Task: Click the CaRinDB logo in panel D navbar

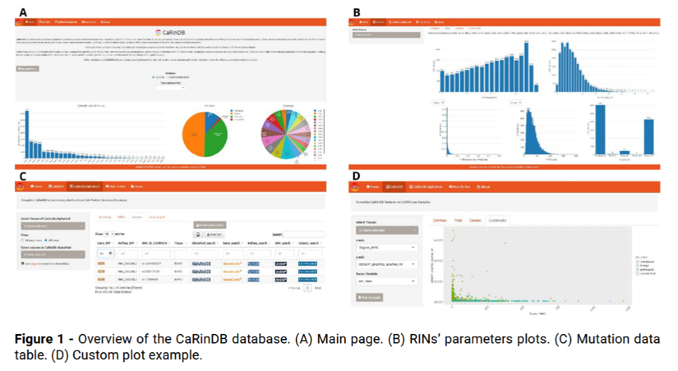Action: pos(355,187)
